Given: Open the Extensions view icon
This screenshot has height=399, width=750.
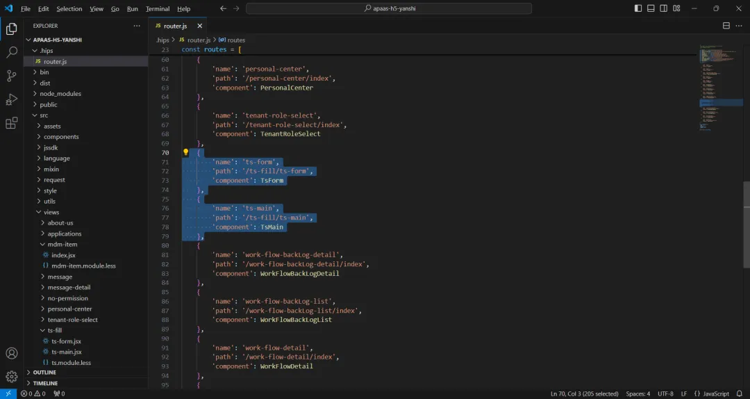Looking at the screenshot, I should tap(12, 123).
